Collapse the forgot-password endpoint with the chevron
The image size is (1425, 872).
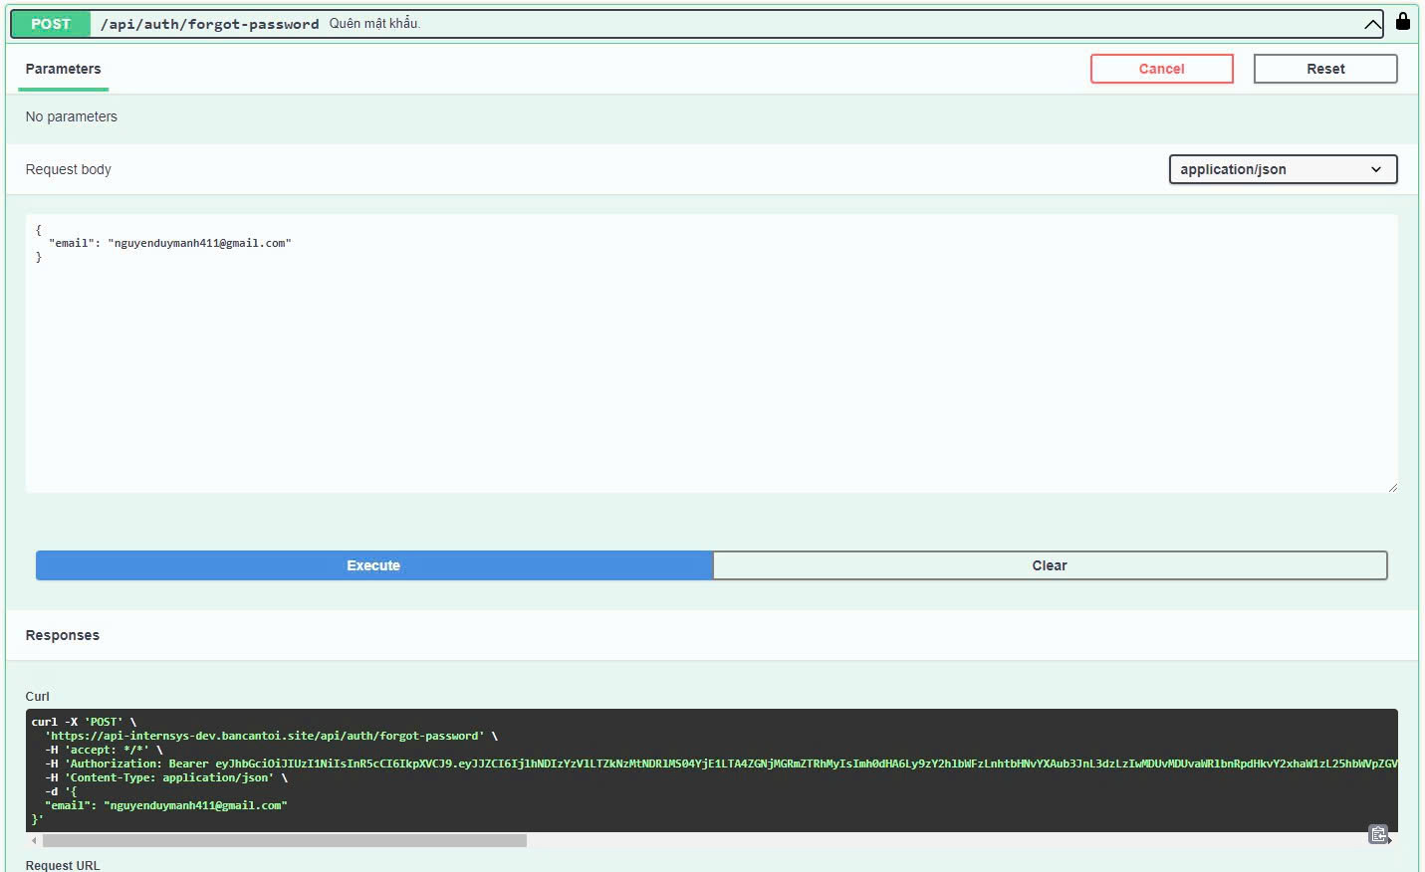pos(1372,25)
